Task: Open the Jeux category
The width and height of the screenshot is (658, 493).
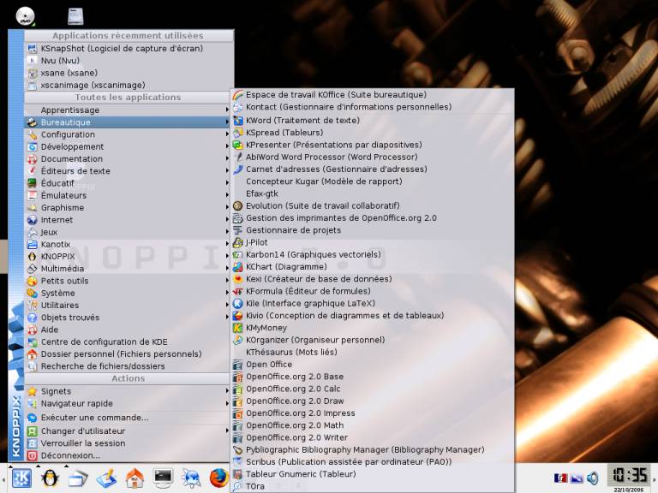Action: (128, 232)
